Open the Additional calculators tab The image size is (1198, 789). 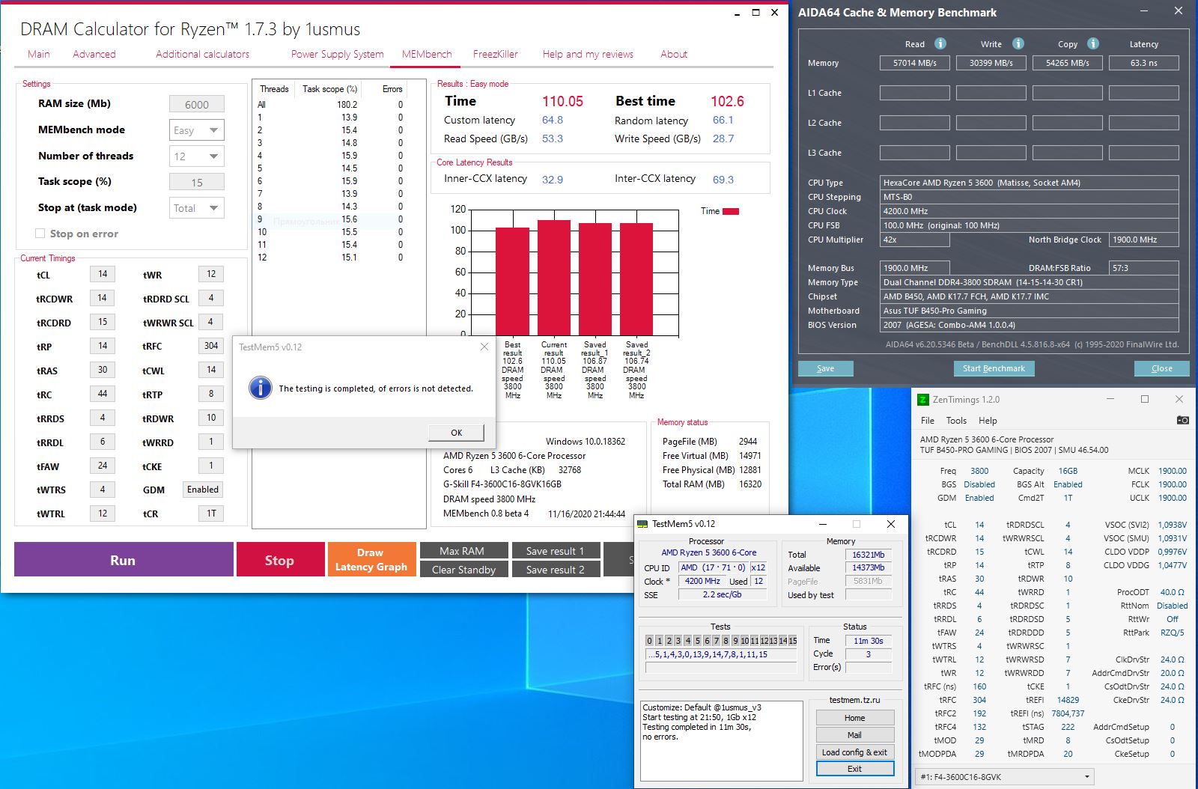[x=202, y=54]
